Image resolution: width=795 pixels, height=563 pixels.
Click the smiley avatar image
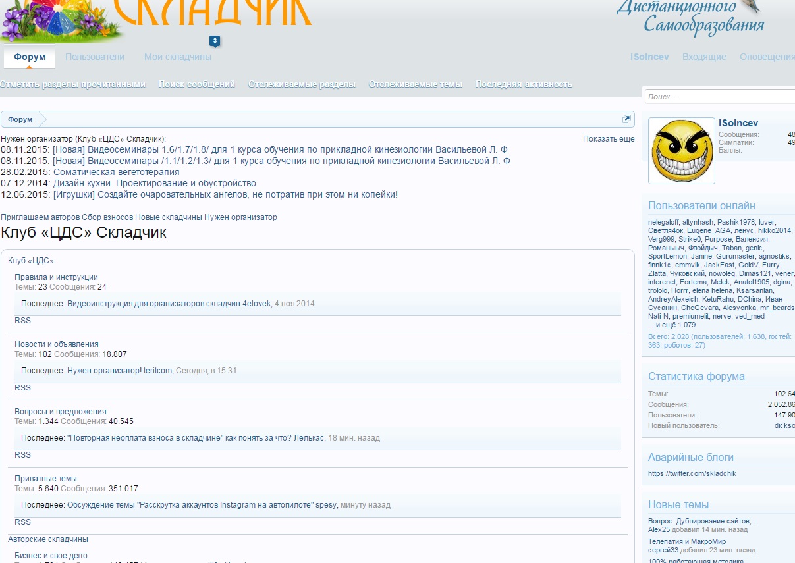pos(682,151)
